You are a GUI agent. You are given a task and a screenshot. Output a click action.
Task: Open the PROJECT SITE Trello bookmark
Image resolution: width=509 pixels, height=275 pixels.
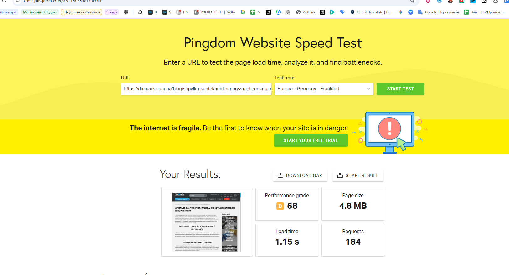pyautogui.click(x=214, y=12)
